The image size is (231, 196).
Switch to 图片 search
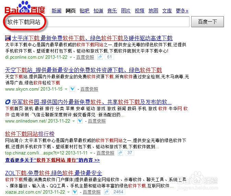126,11
